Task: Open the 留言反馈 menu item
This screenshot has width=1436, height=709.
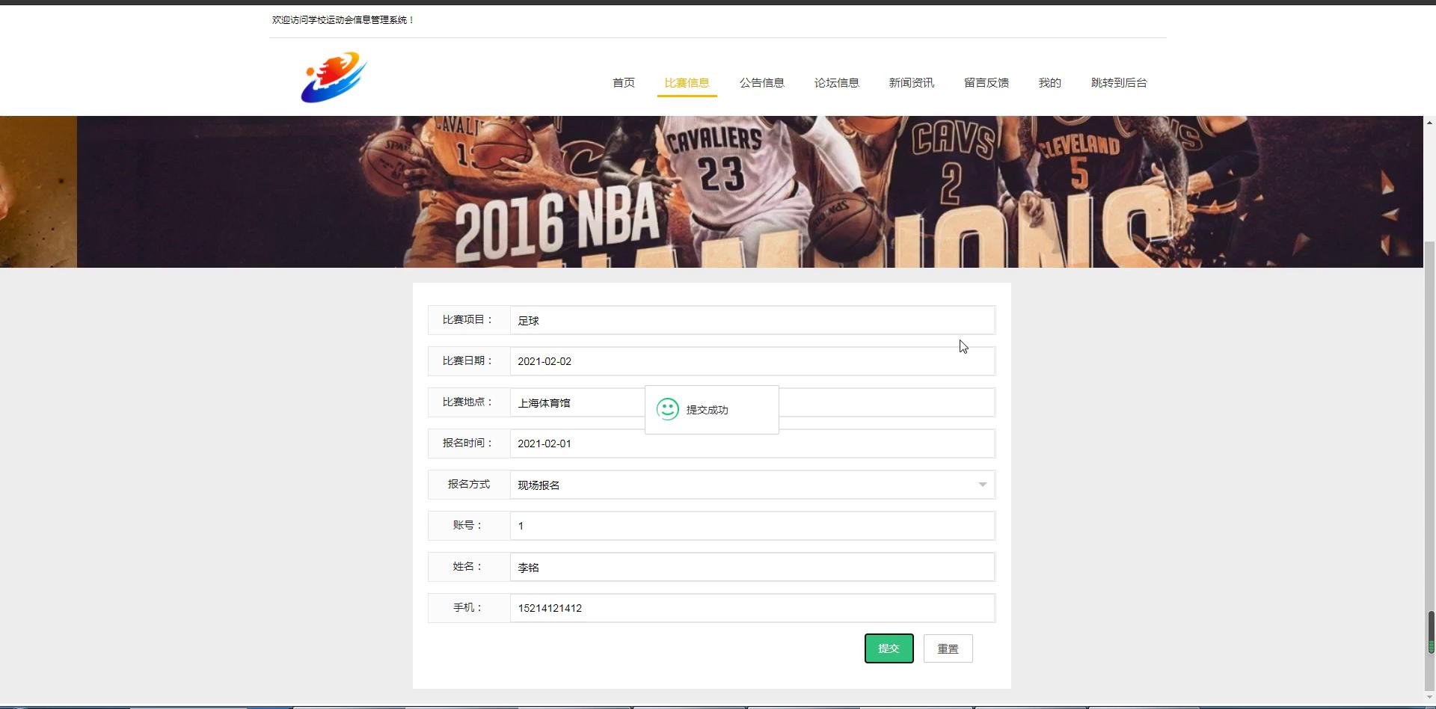Action: (986, 83)
